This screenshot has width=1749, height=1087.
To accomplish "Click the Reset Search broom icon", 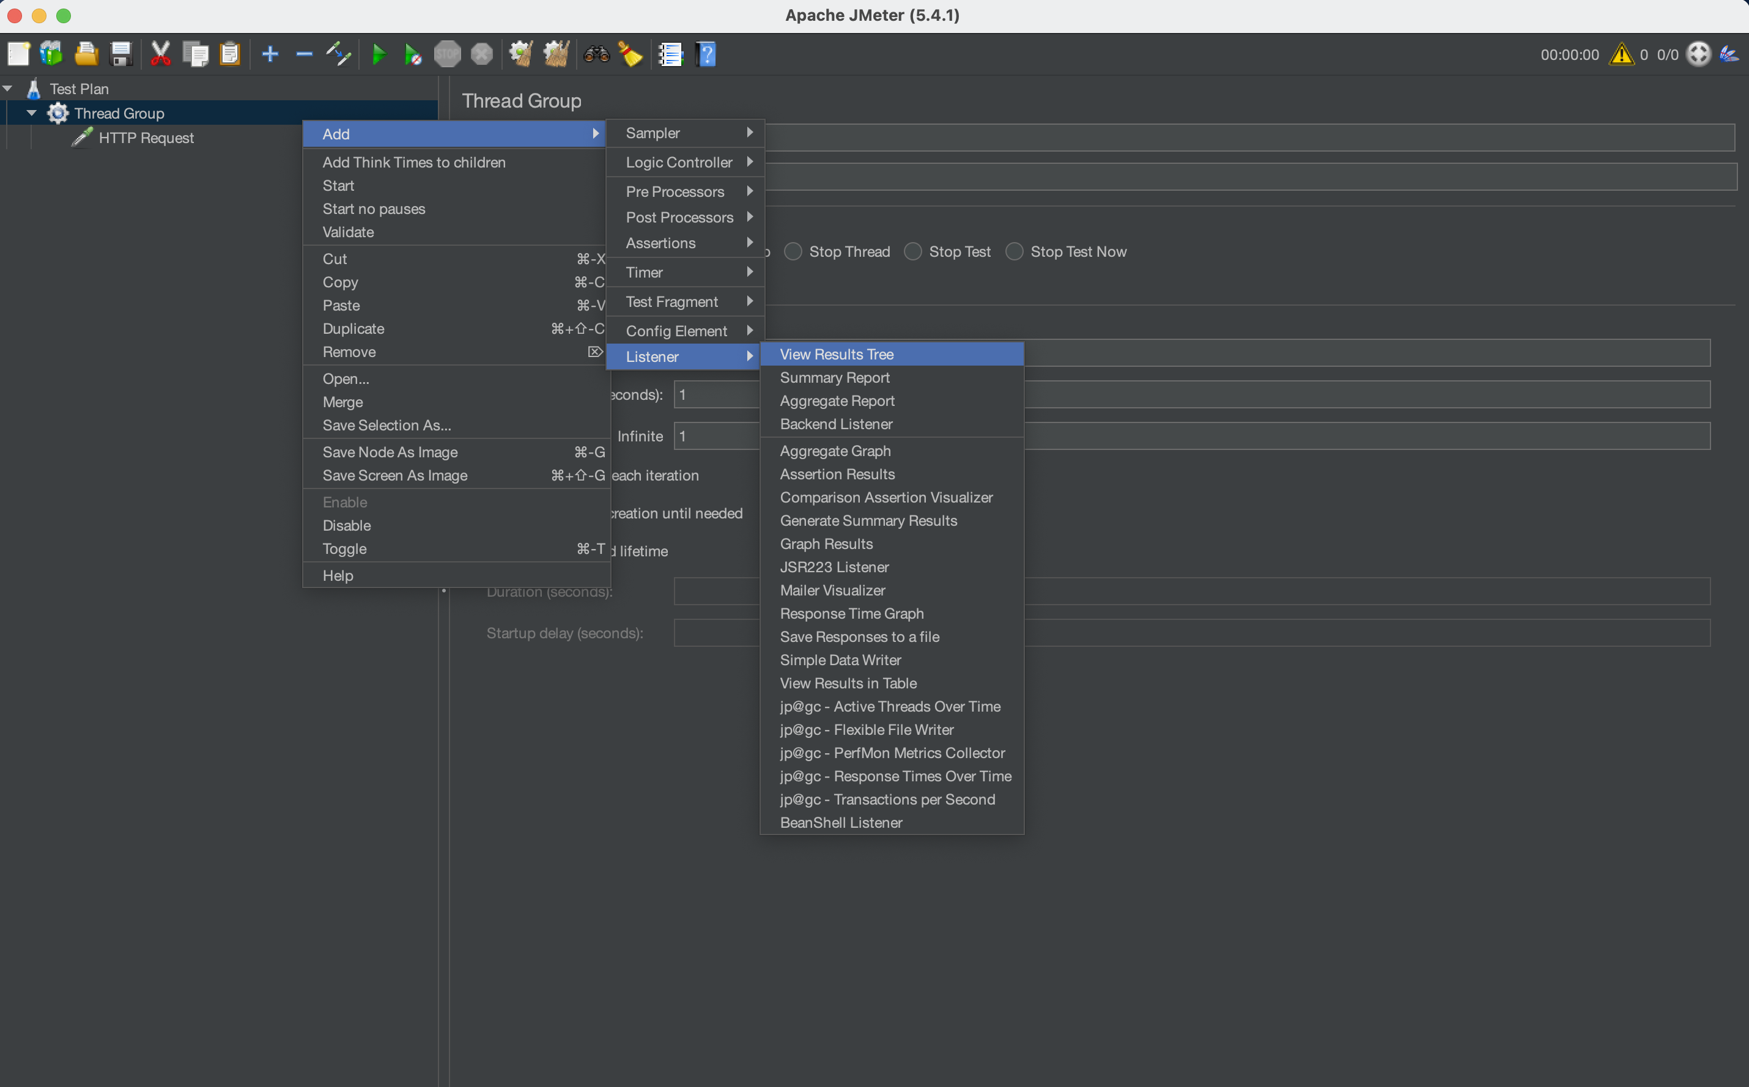I will click(630, 54).
